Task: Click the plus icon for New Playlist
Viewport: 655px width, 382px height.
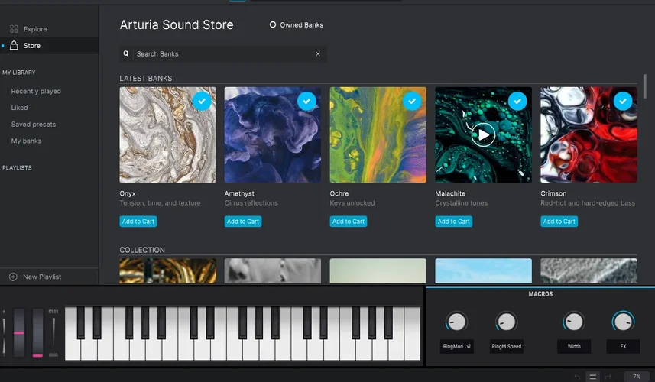Action: (13, 277)
